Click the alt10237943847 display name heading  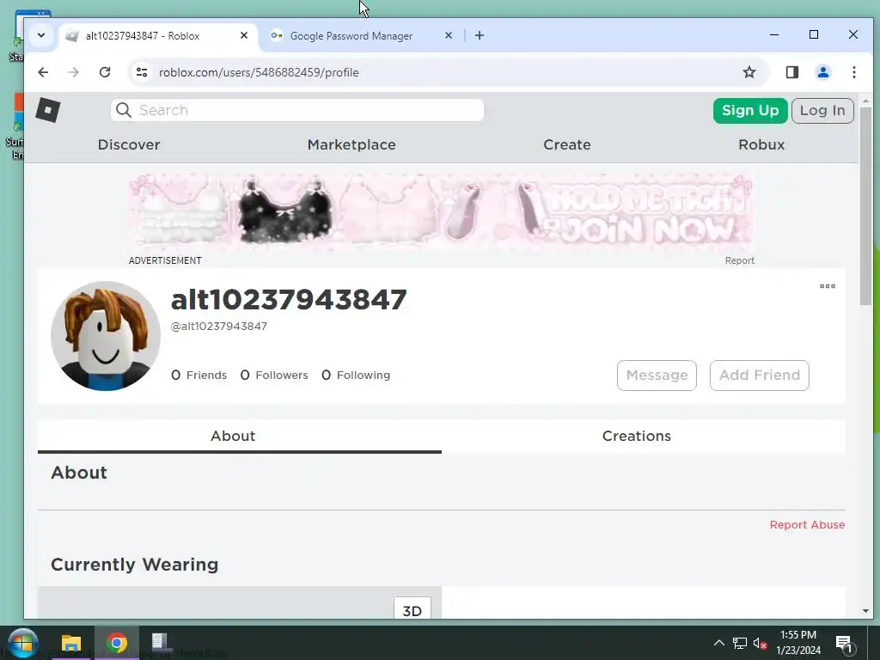[289, 299]
